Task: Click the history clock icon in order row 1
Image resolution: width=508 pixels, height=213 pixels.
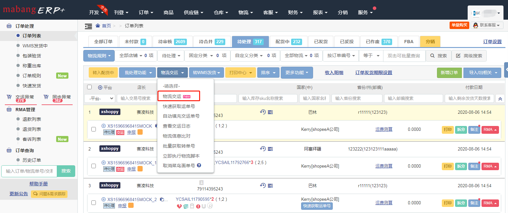Action: coord(263,112)
